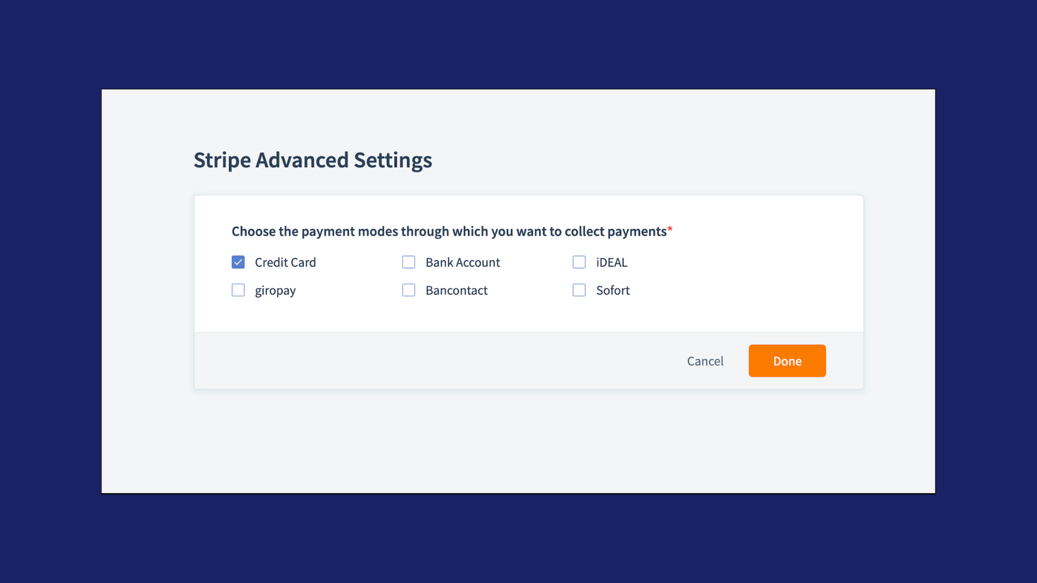
Task: Click the empty white area right of Sofort
Action: pyautogui.click(x=745, y=290)
